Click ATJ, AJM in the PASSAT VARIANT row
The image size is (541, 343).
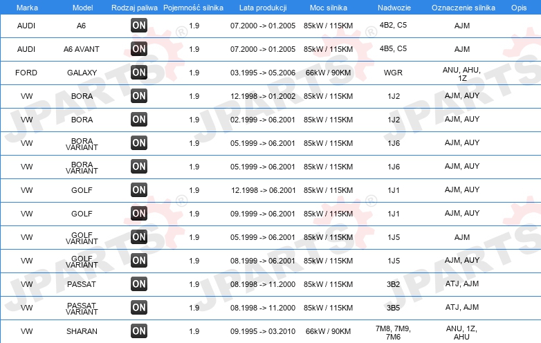click(x=462, y=307)
